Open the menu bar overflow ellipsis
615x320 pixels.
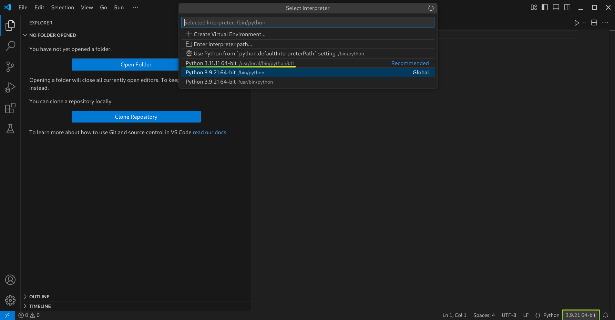[x=135, y=7]
